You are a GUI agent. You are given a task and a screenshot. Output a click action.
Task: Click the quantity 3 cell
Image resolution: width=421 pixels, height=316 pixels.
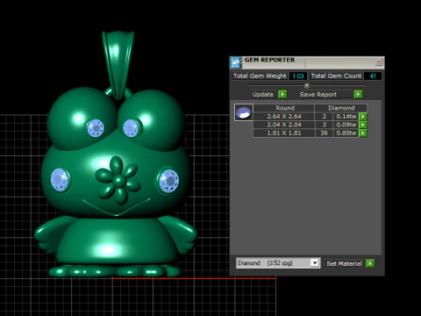click(324, 125)
